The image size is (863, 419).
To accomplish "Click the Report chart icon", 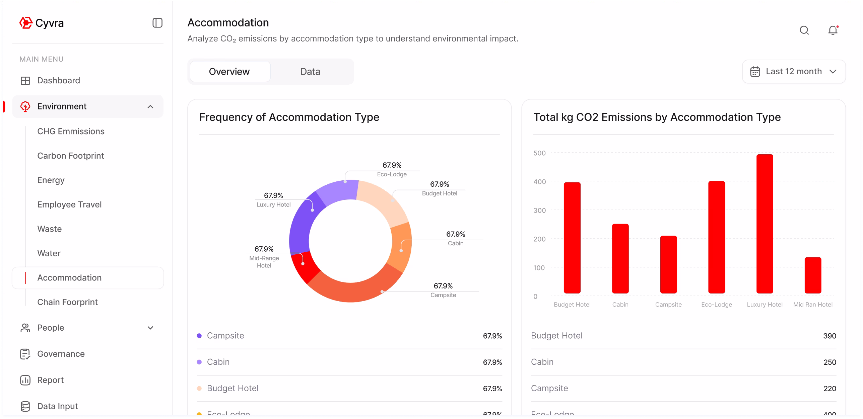I will coord(25,380).
